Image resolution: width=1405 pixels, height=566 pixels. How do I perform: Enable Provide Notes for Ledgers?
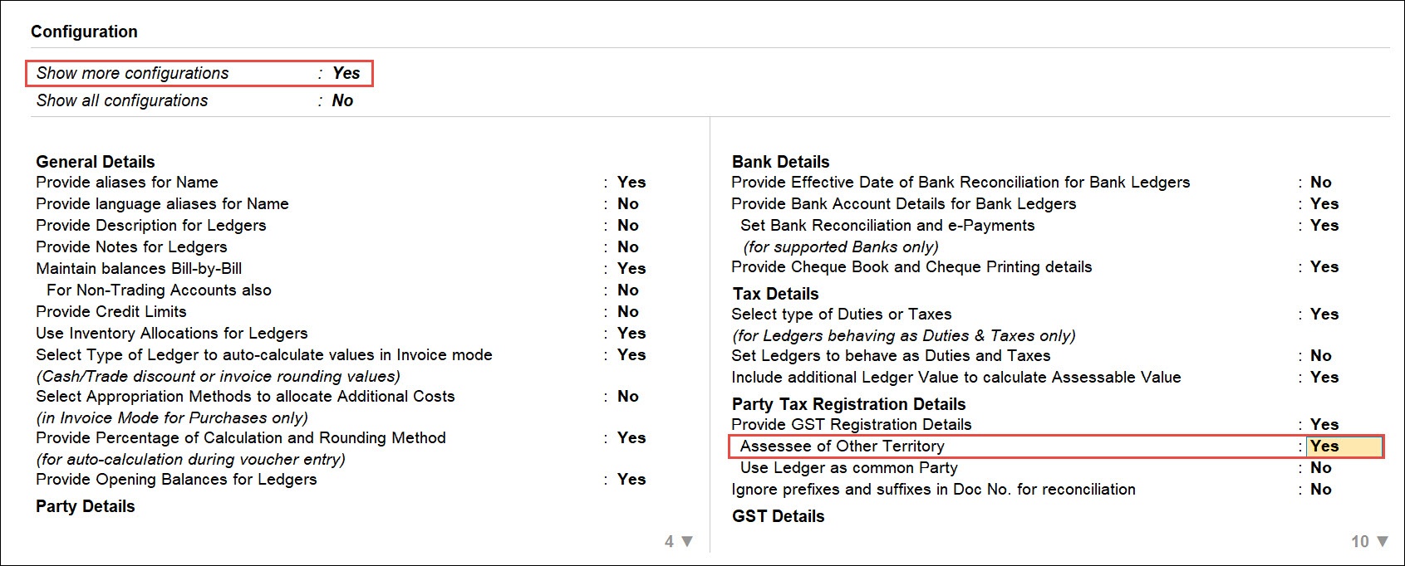pos(628,246)
